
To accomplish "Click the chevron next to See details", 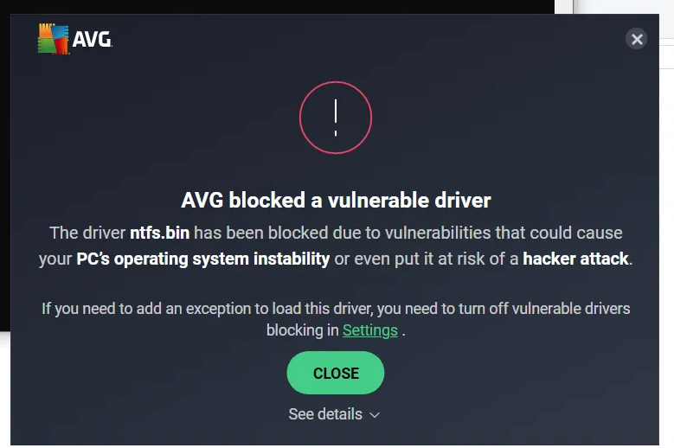I will click(375, 415).
